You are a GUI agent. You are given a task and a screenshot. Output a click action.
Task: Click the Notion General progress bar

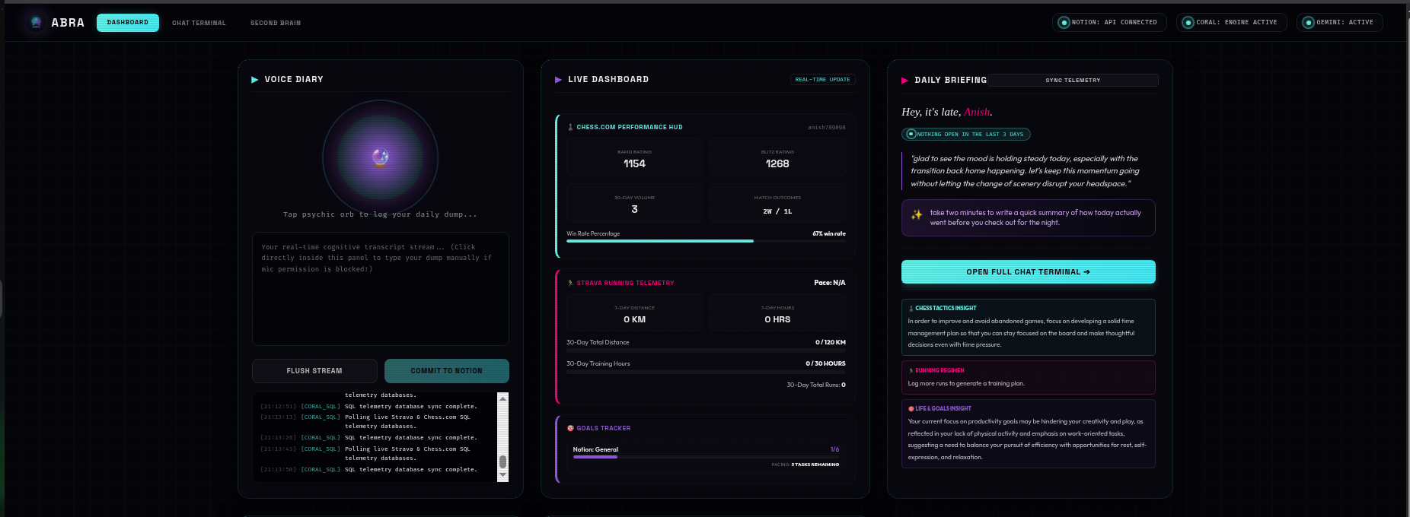coord(706,457)
